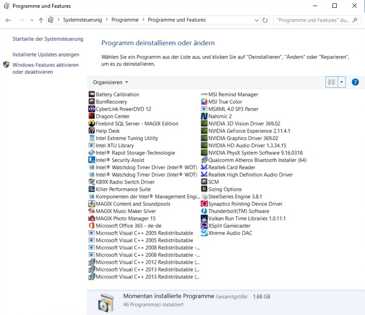
Task: Click the BurnRecovery icon
Action: 92,102
